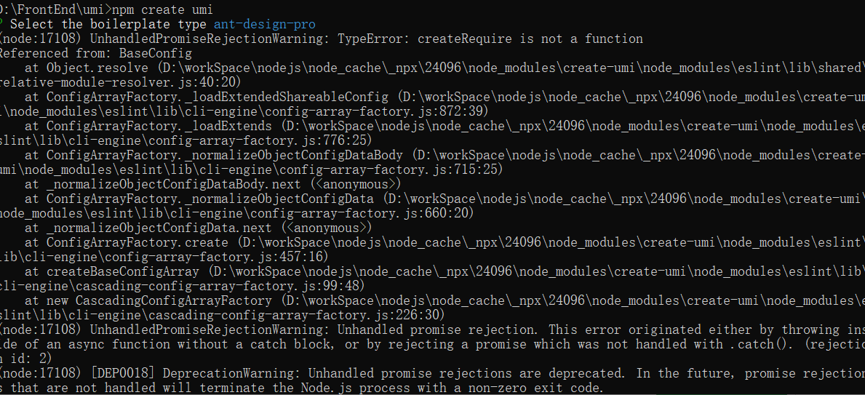Click the '[DEP0018] DeprecationWarning' line
The height and width of the screenshot is (395, 865).
tap(432, 373)
